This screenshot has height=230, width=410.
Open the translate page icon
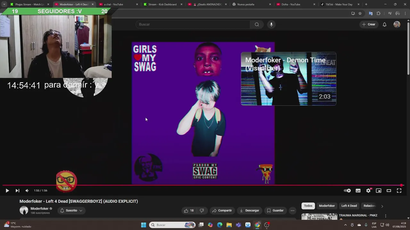tap(371, 13)
